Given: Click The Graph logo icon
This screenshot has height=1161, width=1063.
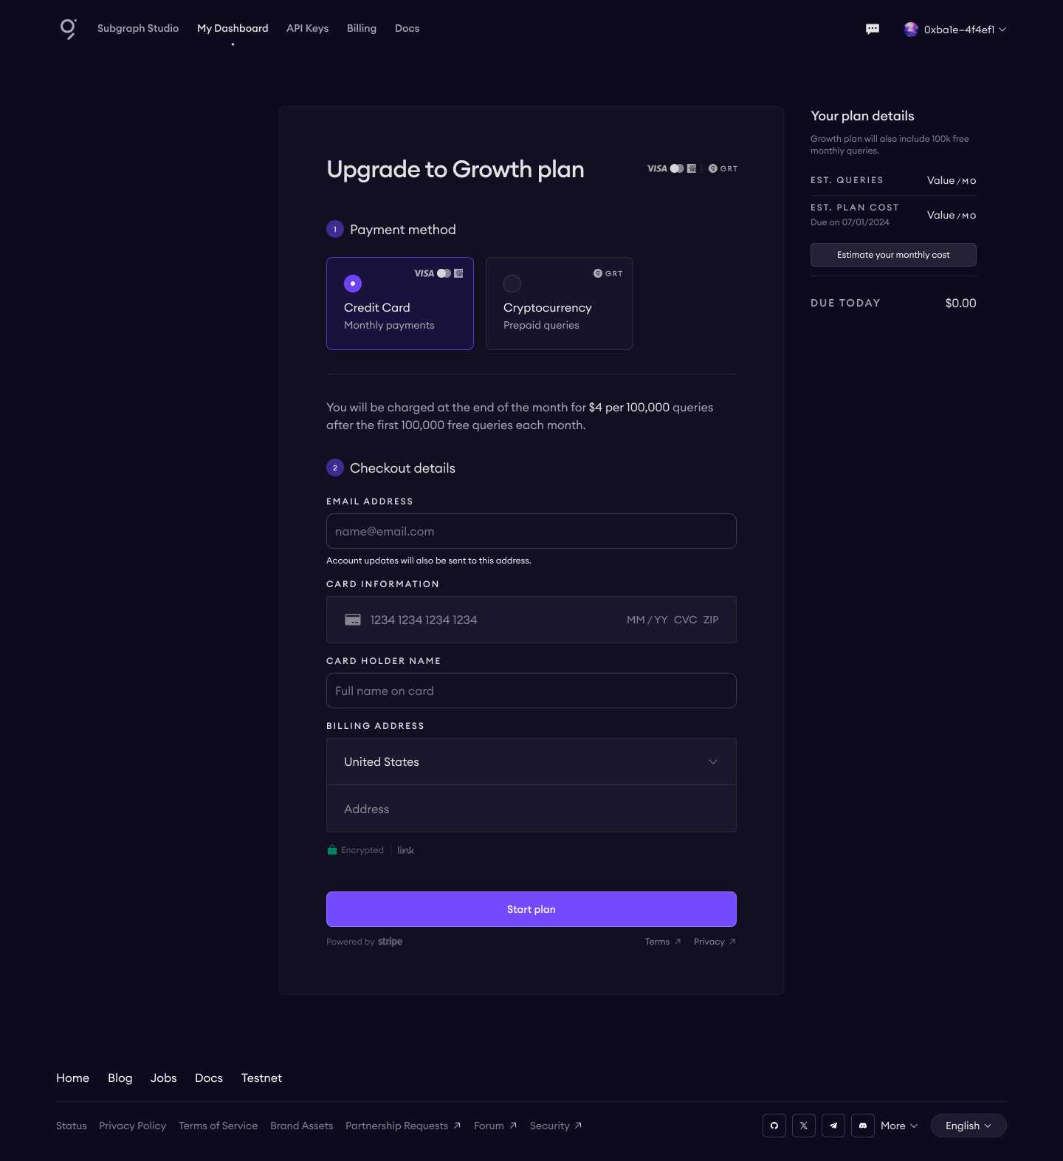Looking at the screenshot, I should coord(68,29).
